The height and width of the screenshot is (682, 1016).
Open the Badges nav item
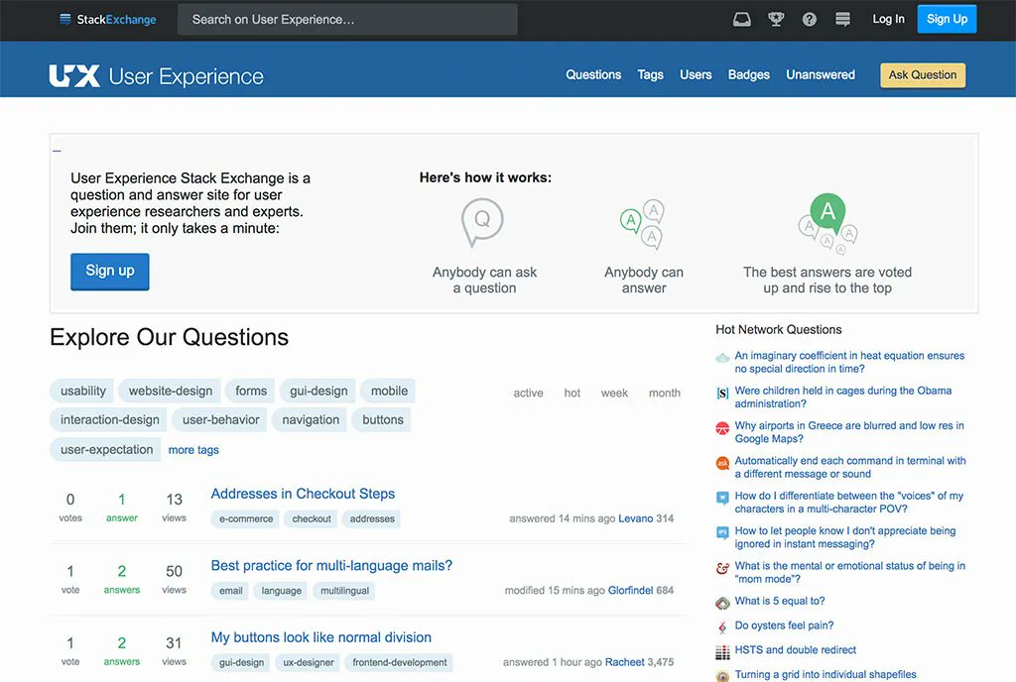749,74
